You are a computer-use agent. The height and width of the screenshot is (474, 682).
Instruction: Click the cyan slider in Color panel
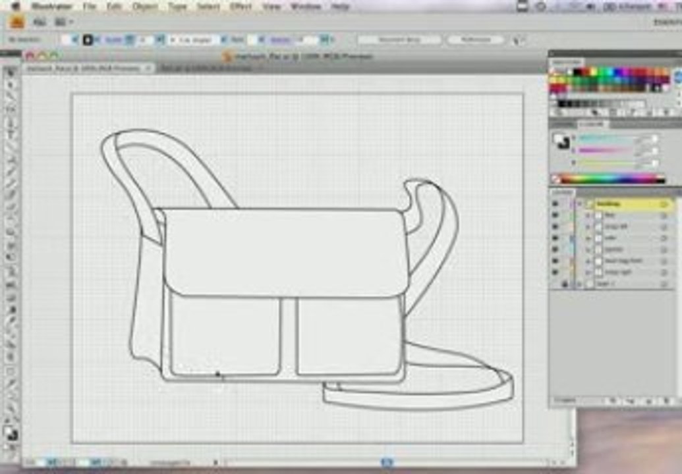pyautogui.click(x=606, y=139)
